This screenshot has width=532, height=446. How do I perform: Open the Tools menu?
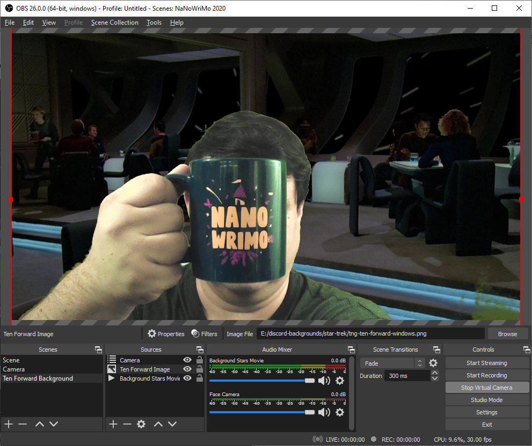154,23
